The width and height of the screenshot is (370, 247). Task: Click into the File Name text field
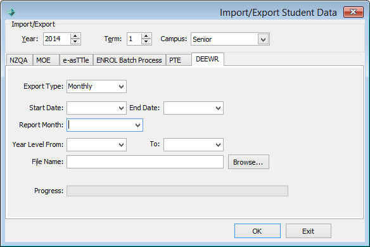(x=145, y=162)
